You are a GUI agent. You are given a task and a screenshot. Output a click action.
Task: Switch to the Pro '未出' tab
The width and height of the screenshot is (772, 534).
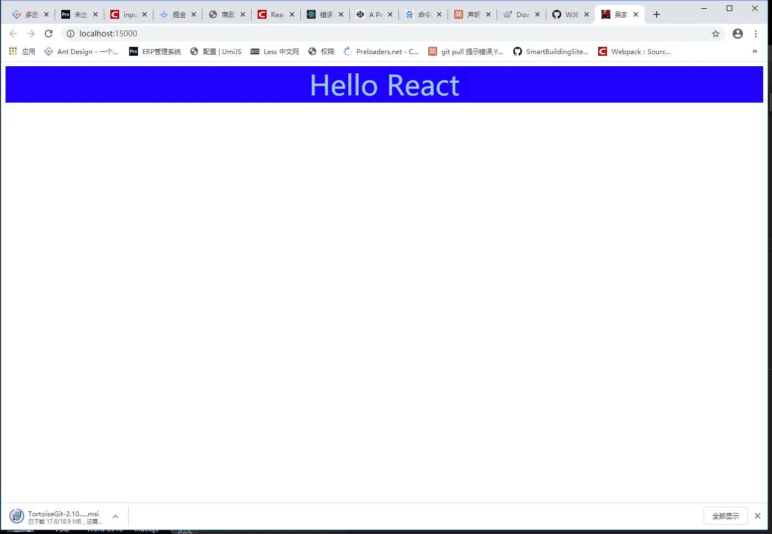click(79, 15)
